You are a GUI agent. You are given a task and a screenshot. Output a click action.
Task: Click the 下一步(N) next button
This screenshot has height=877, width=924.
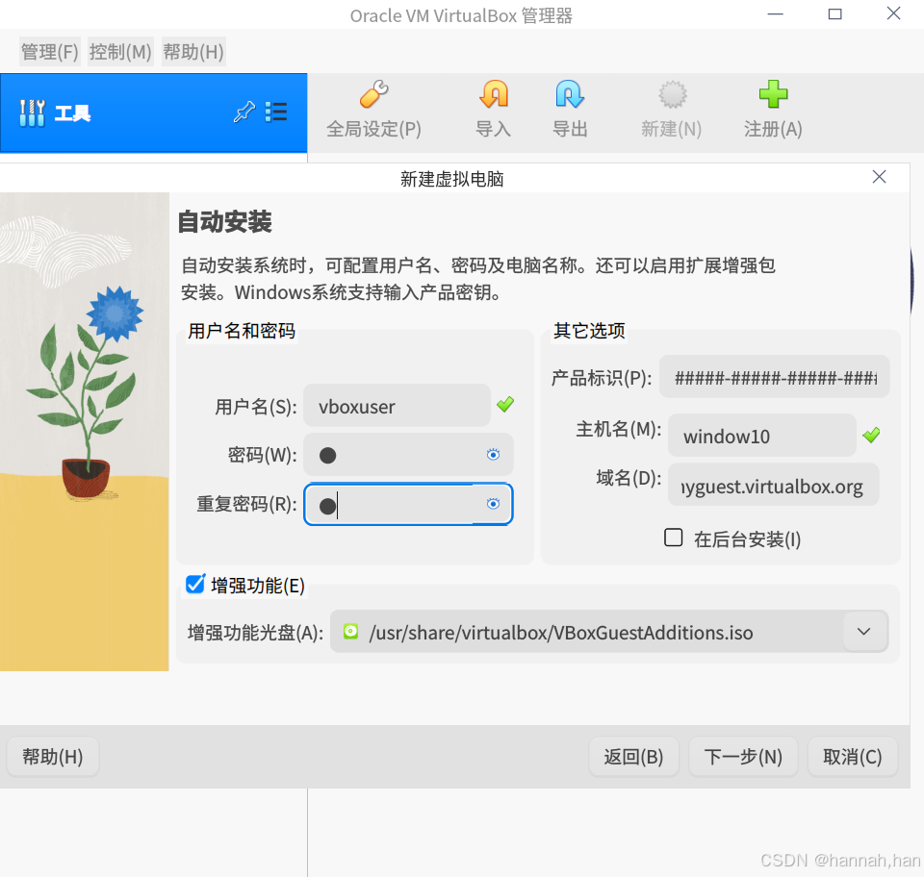click(x=743, y=757)
